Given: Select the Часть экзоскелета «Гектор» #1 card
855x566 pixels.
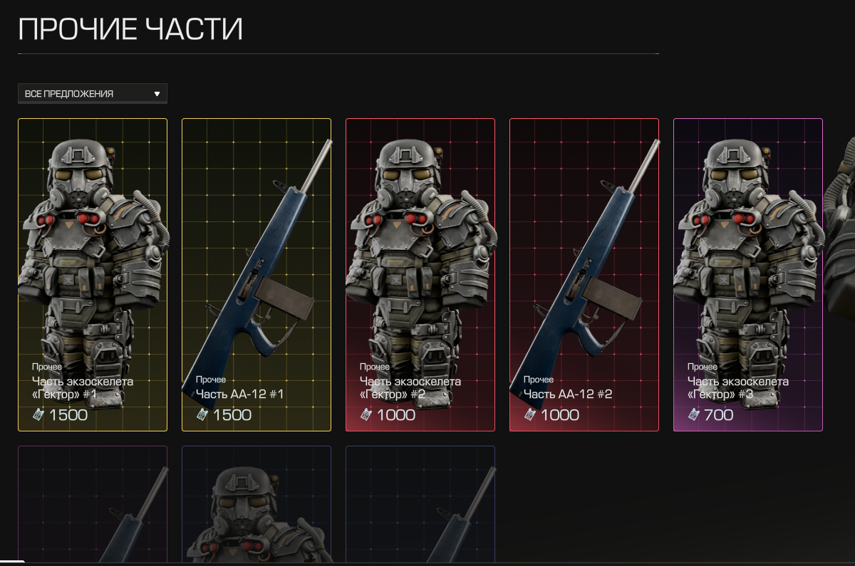Looking at the screenshot, I should pos(93,275).
